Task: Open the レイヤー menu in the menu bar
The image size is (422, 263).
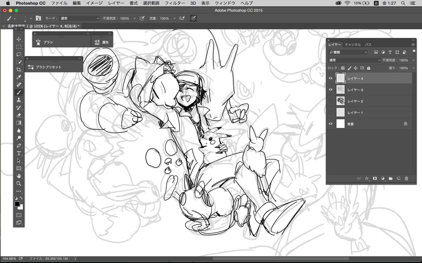Action: [x=116, y=3]
